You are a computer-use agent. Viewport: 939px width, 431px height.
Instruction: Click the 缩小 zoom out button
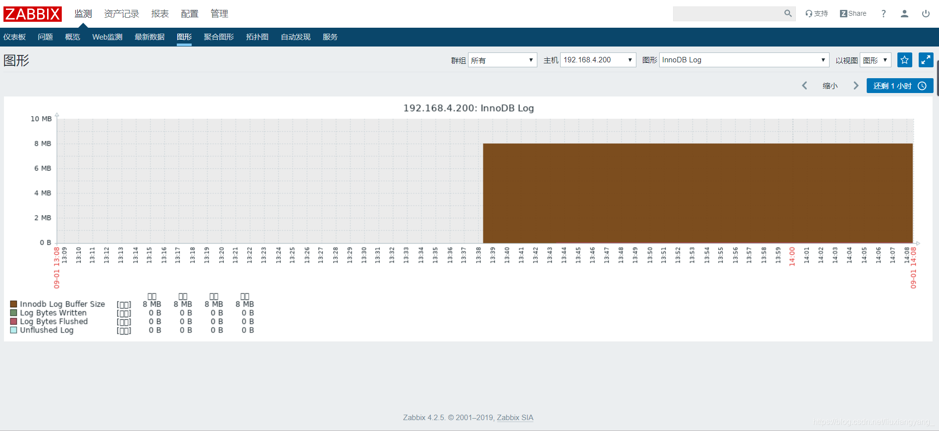tap(830, 86)
